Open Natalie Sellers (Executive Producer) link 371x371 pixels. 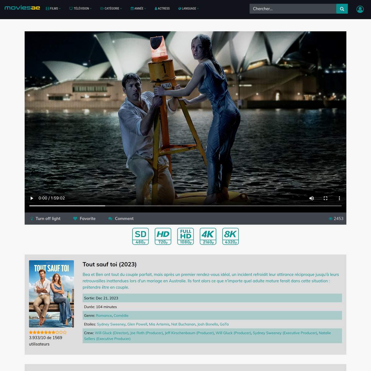[107, 339]
